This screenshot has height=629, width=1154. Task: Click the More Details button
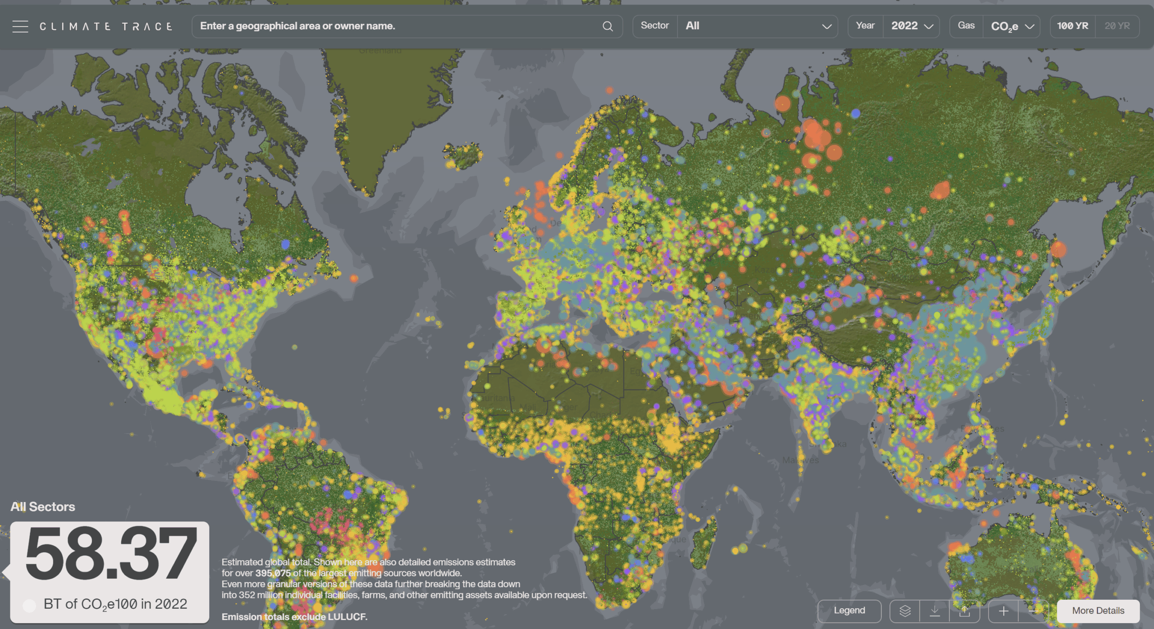tap(1098, 611)
